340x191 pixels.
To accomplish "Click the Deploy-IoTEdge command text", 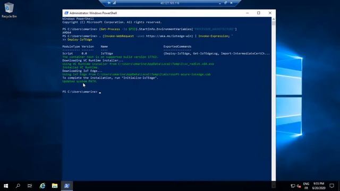I will (x=80, y=40).
